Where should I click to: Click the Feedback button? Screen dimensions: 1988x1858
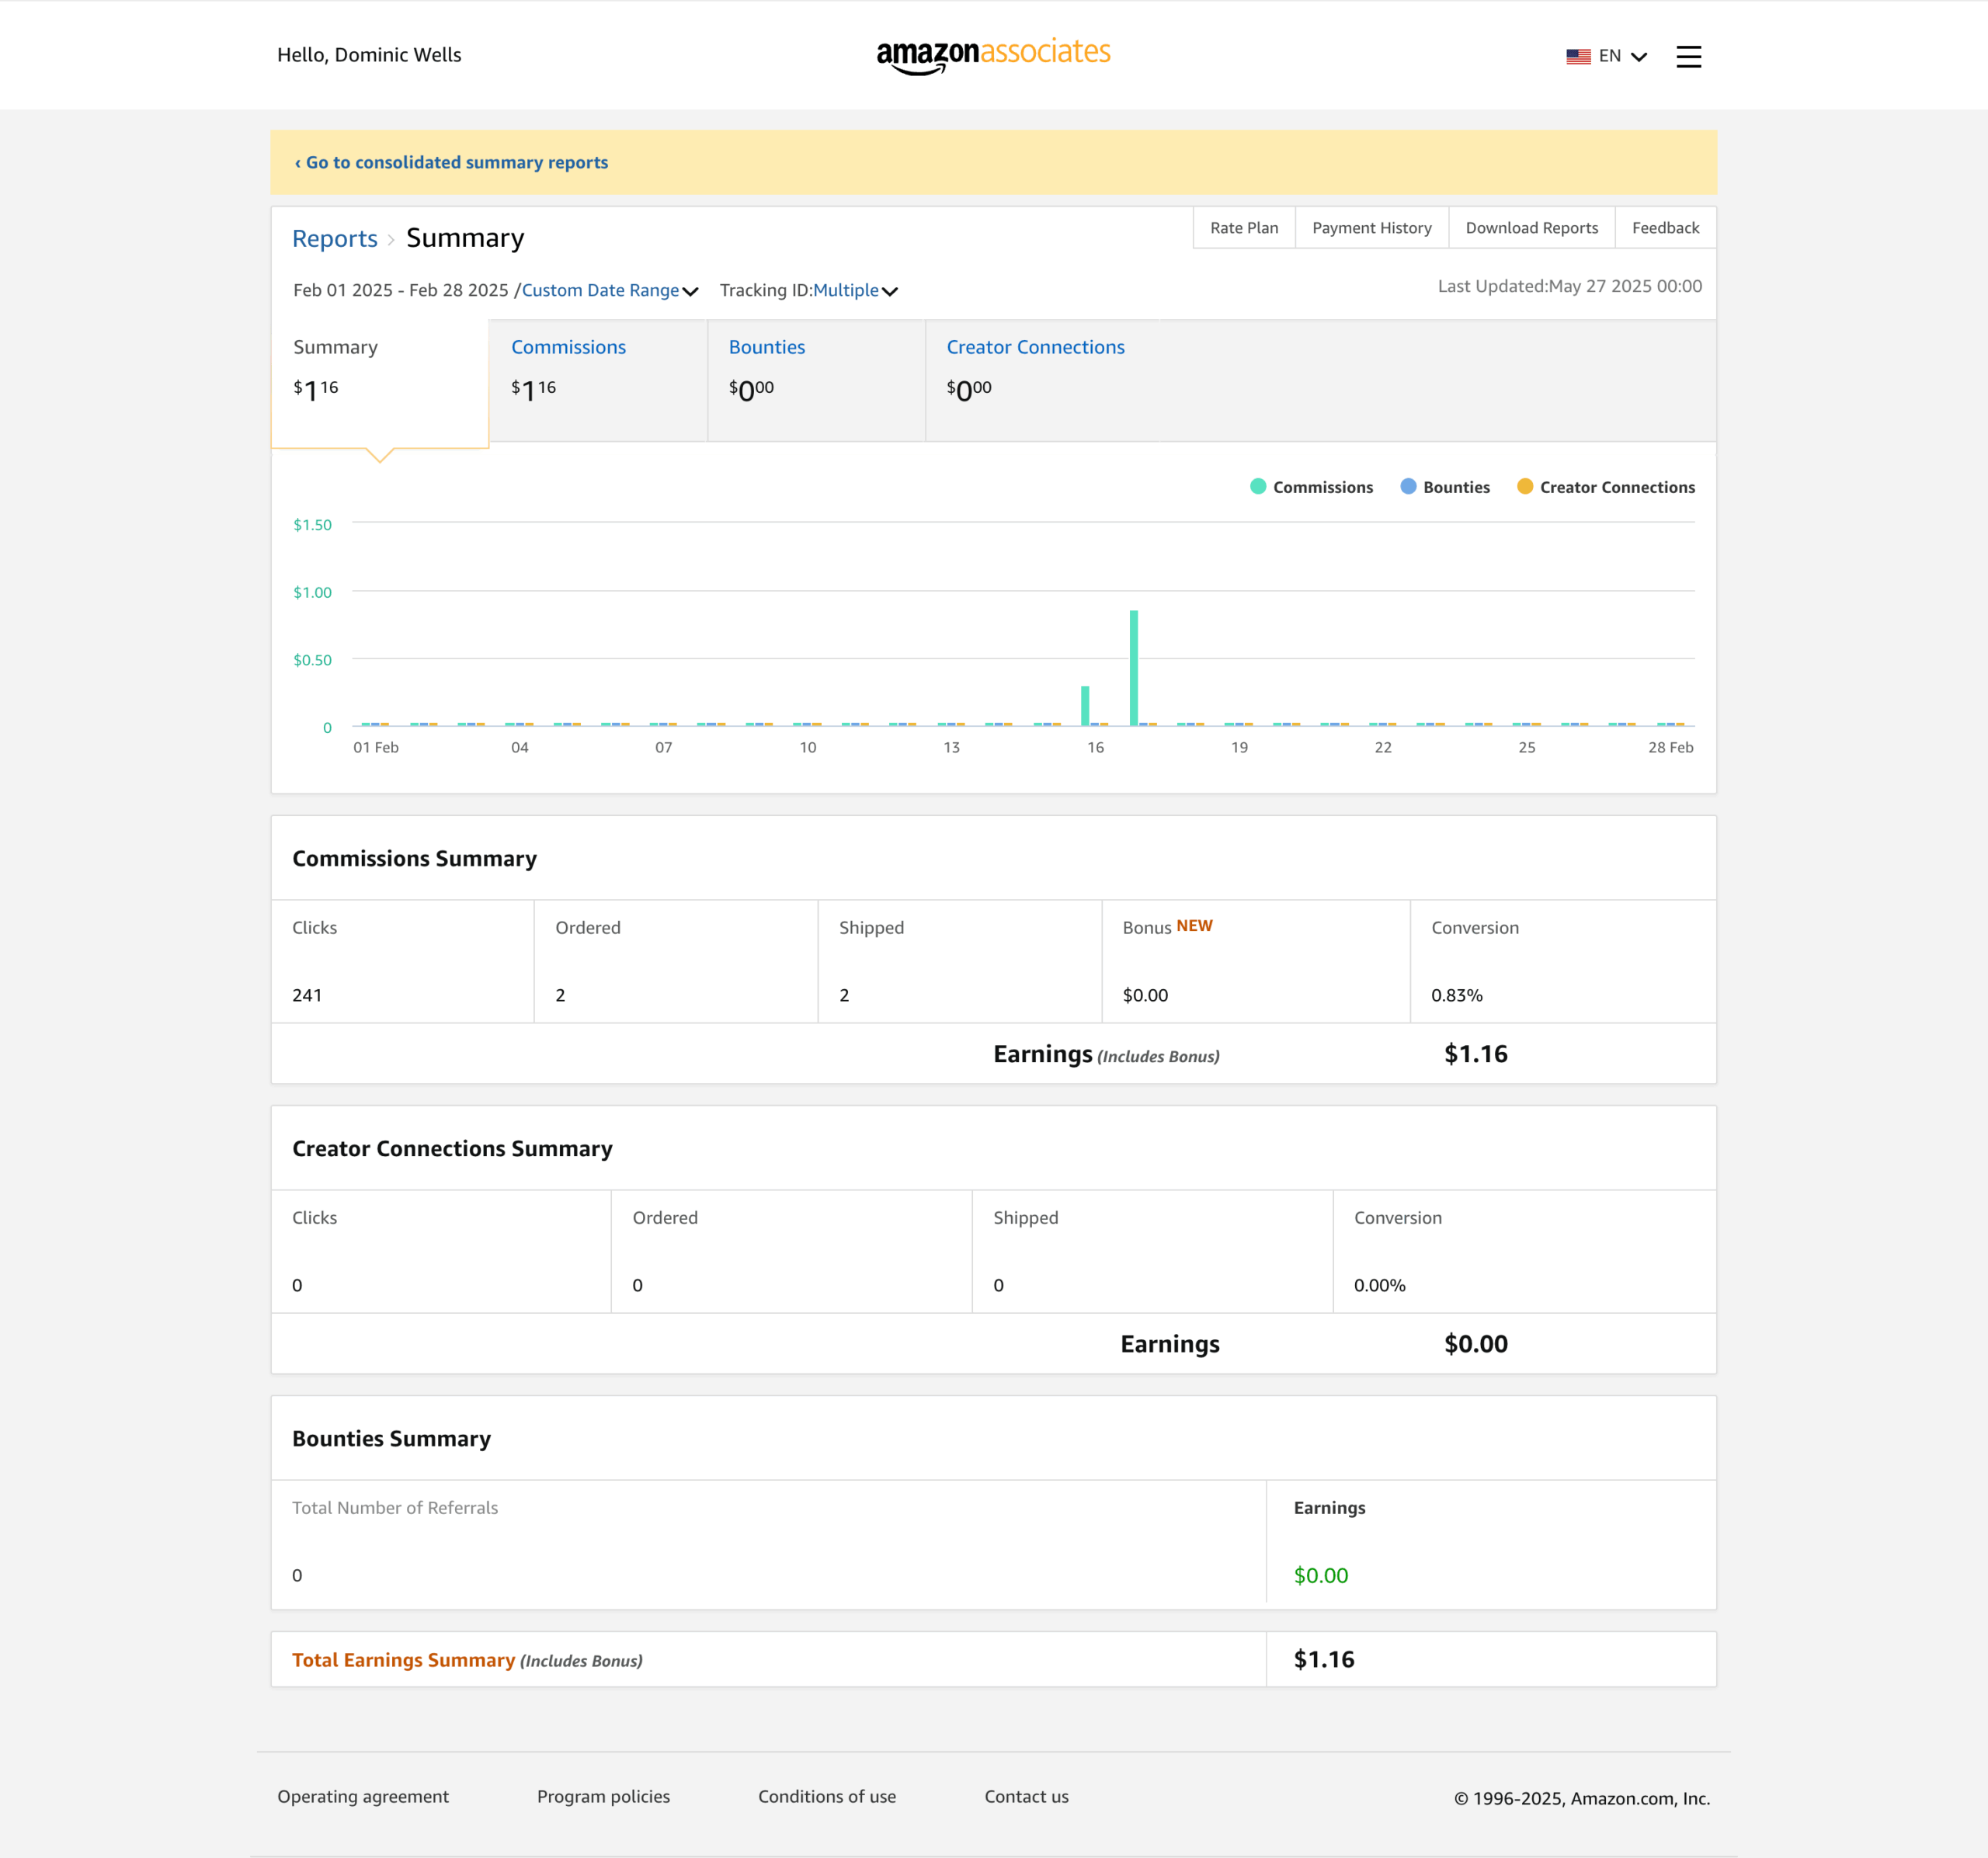tap(1665, 227)
